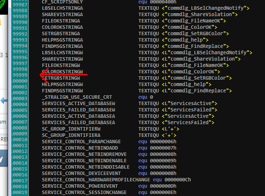Viewport: 265px width, 196px height.
Task: Select the SHAREVISTRINGA identifier
Action: (62, 15)
